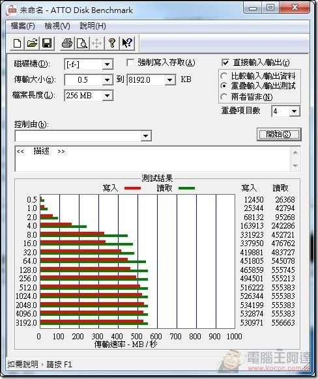Minimize the ATTO Disk Benchmark window

[253, 8]
